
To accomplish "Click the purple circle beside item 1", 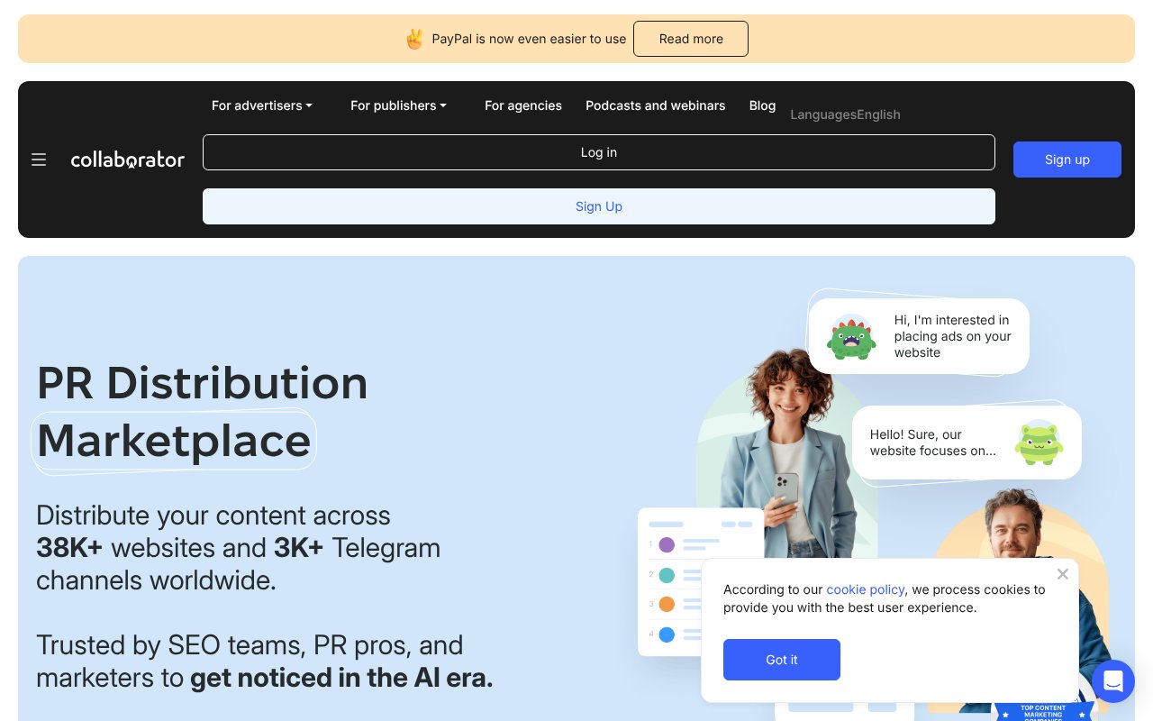I will click(667, 545).
